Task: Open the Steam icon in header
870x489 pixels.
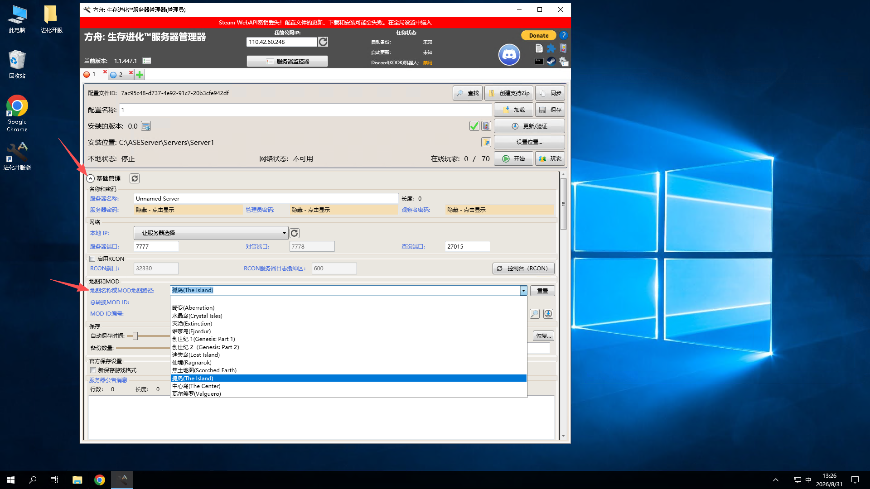Action: point(551,61)
